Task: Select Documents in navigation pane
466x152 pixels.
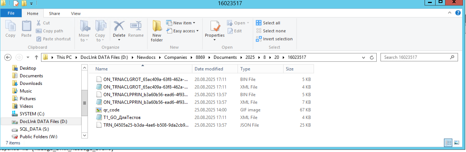Action: [x=31, y=76]
